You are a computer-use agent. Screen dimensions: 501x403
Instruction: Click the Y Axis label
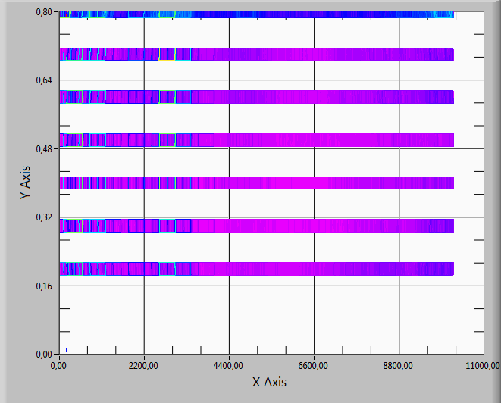click(x=25, y=183)
